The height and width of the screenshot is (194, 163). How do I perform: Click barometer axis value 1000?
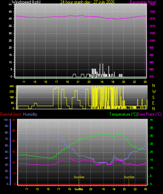[152, 41]
